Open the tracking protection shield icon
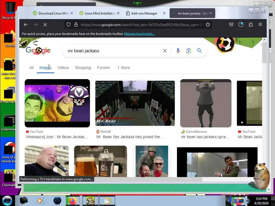Image resolution: width=275 pixels, height=206 pixels. 68,25
